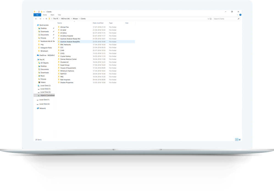Screen dimensions: 274x191
Task: Select the Crystal Gallery folder icon
Action: [59, 56]
